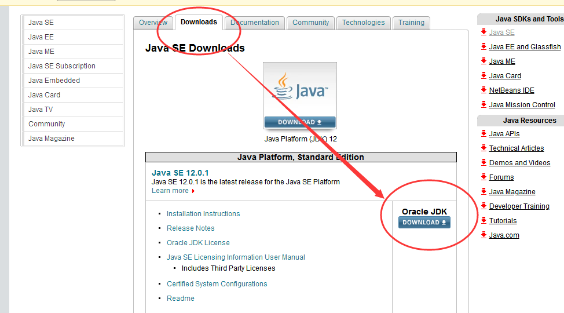Image resolution: width=564 pixels, height=313 pixels.
Task: Click the red arrow icon beside grayed Java SE link
Action: (x=484, y=32)
